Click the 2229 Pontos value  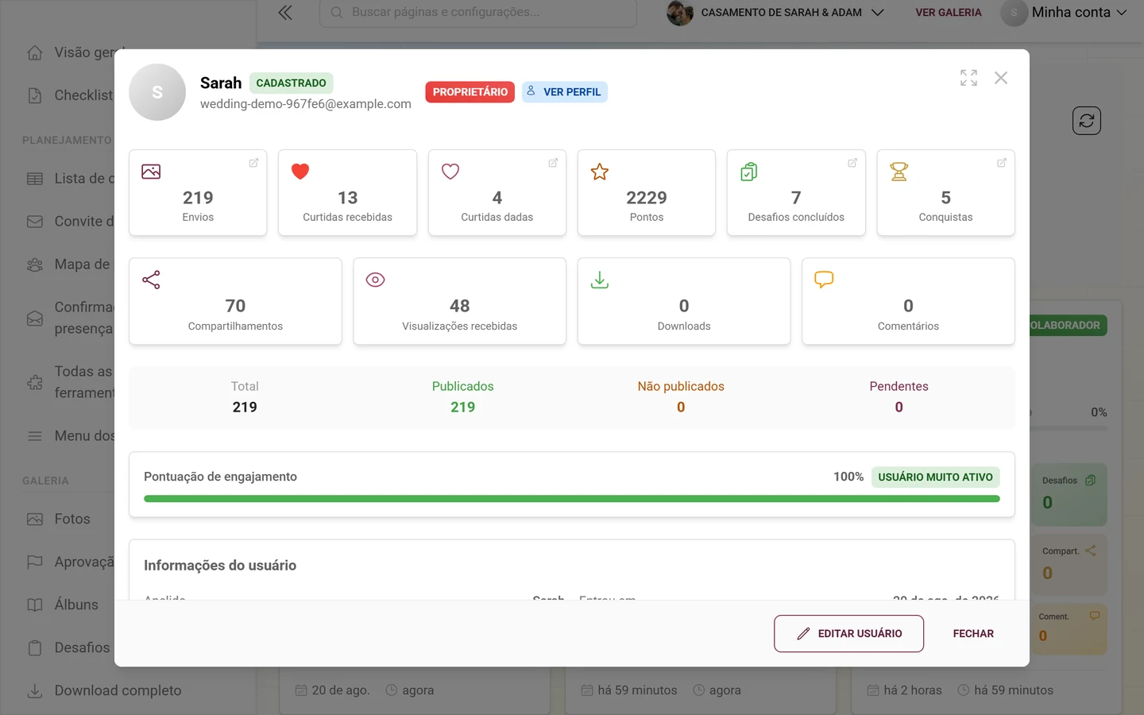[x=647, y=198]
